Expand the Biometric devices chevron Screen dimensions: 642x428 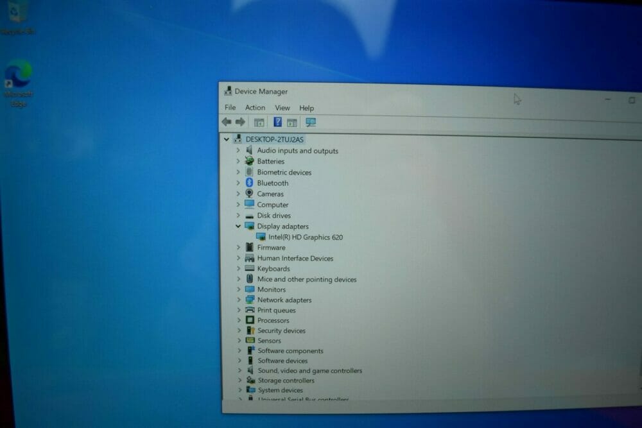pos(238,172)
